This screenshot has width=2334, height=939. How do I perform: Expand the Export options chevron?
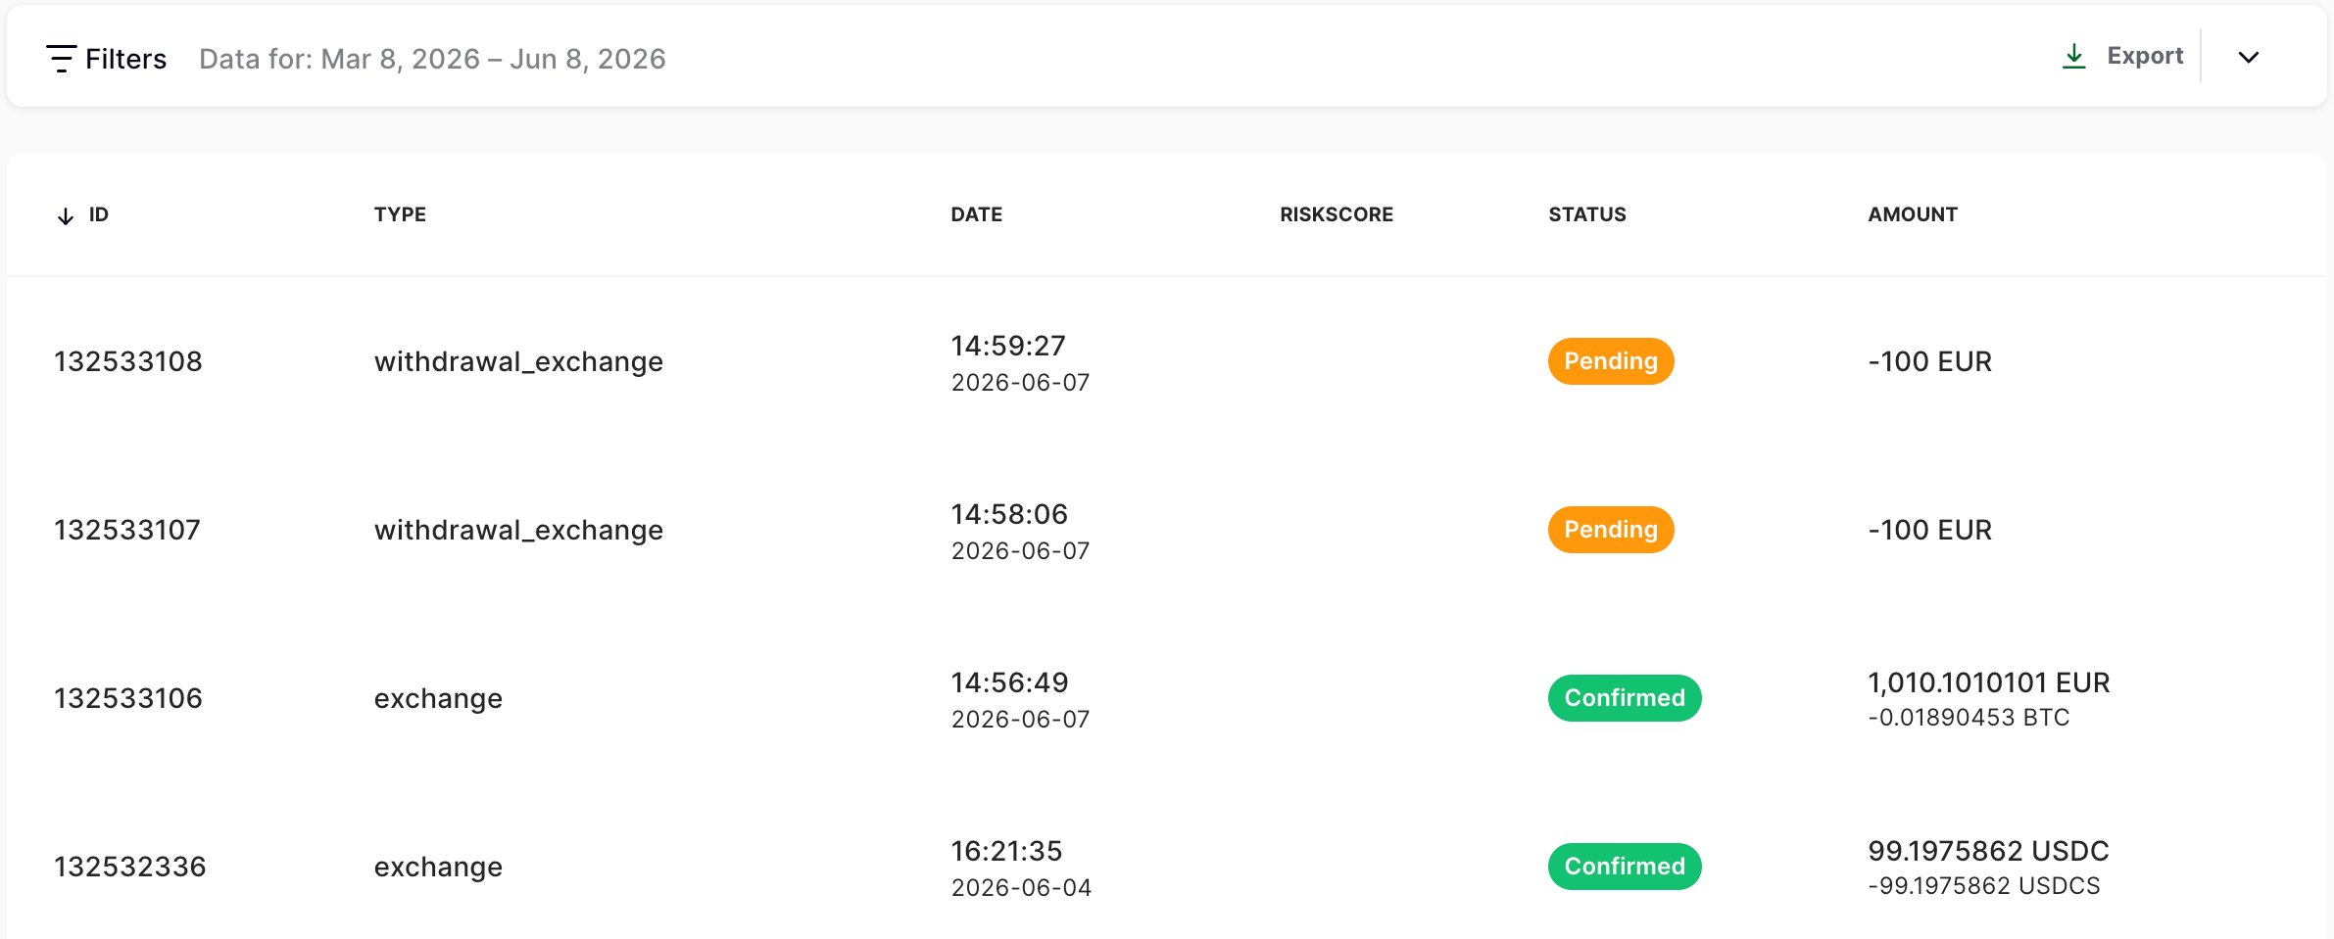[x=2249, y=57]
